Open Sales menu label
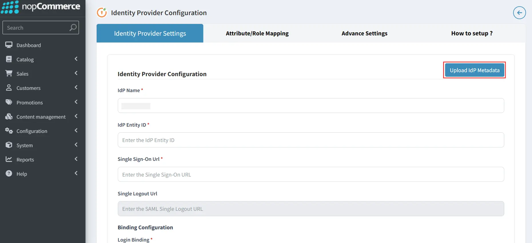This screenshot has width=532, height=243. (x=22, y=74)
